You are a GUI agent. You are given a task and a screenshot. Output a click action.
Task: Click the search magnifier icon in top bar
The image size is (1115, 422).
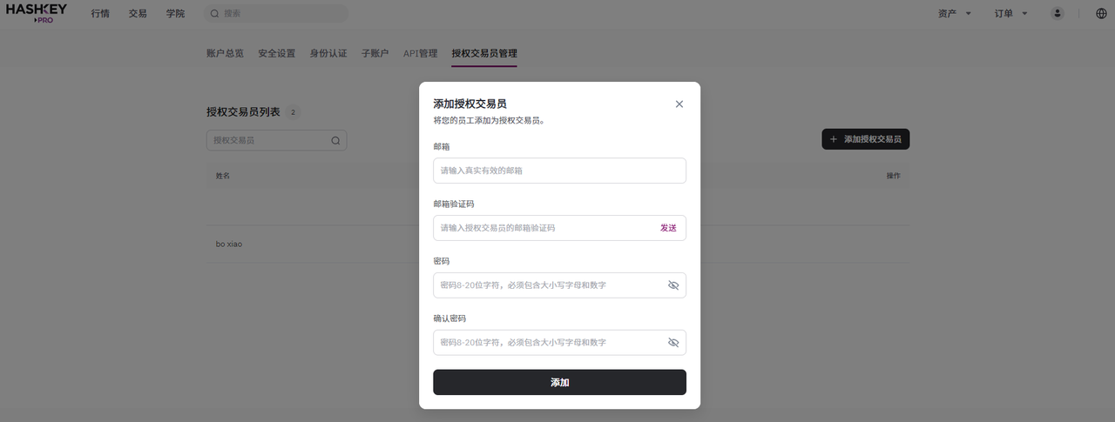[214, 13]
